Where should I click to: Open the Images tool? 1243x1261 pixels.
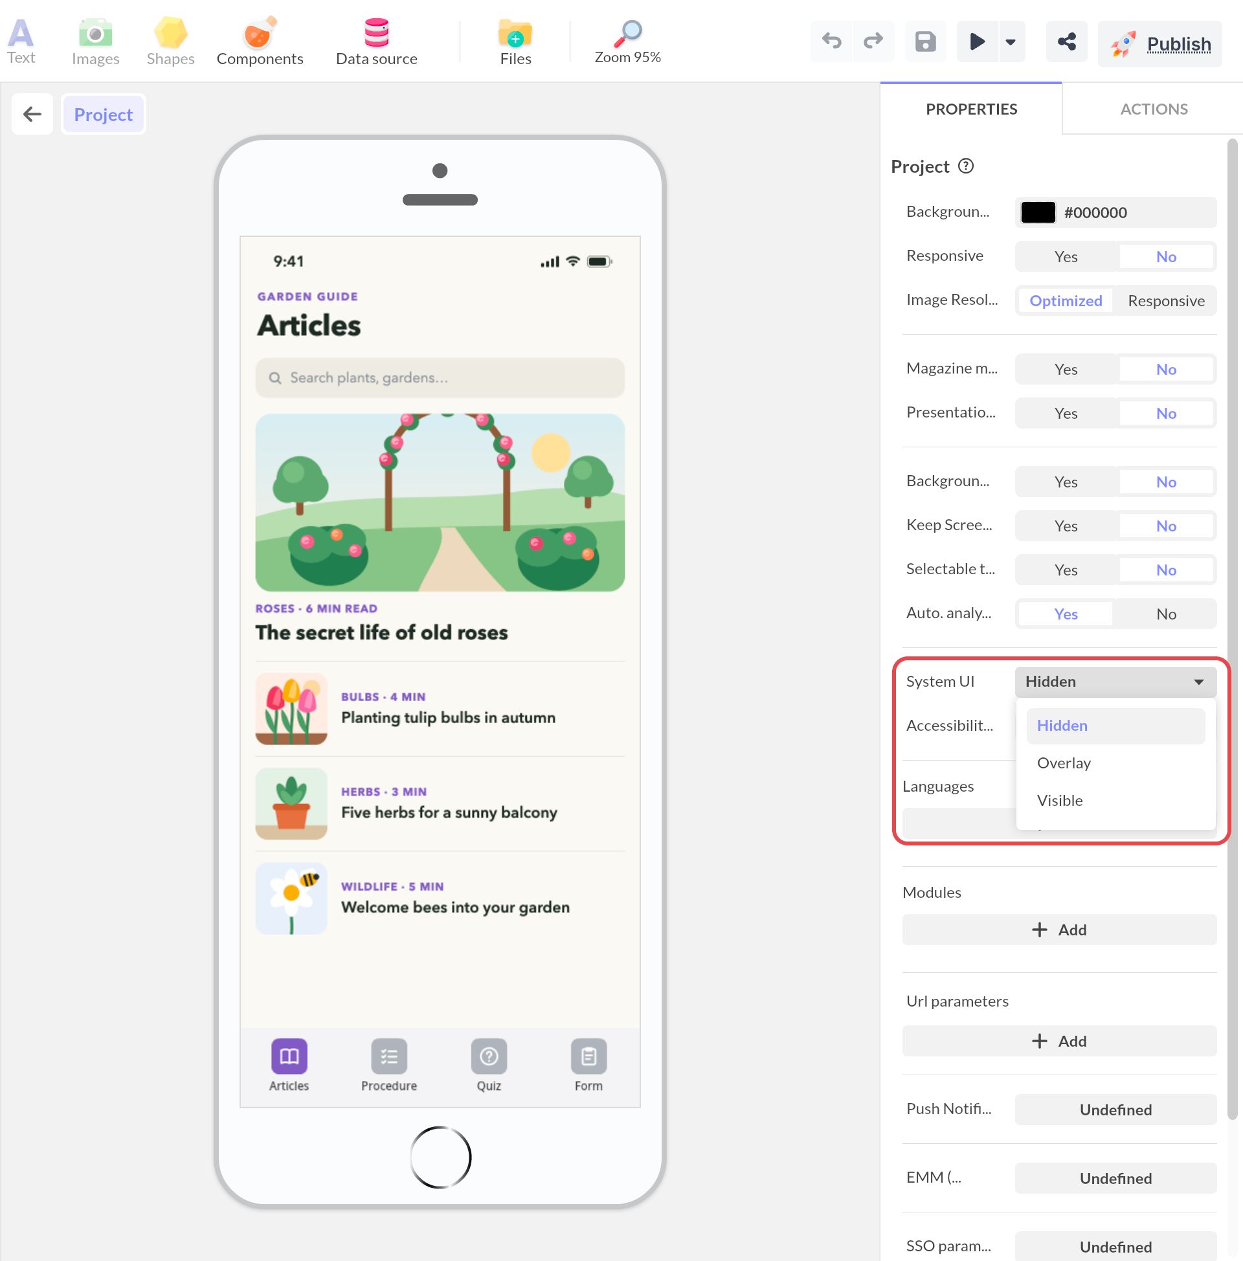(x=95, y=42)
